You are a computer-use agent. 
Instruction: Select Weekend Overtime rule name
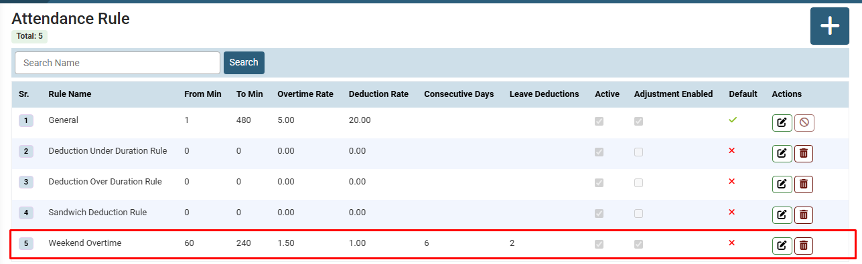(85, 243)
